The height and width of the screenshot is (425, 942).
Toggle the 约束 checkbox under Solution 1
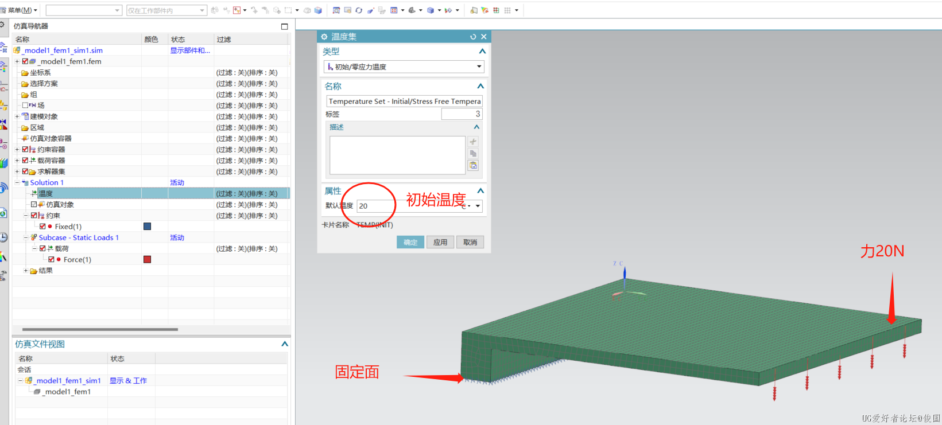pos(34,216)
